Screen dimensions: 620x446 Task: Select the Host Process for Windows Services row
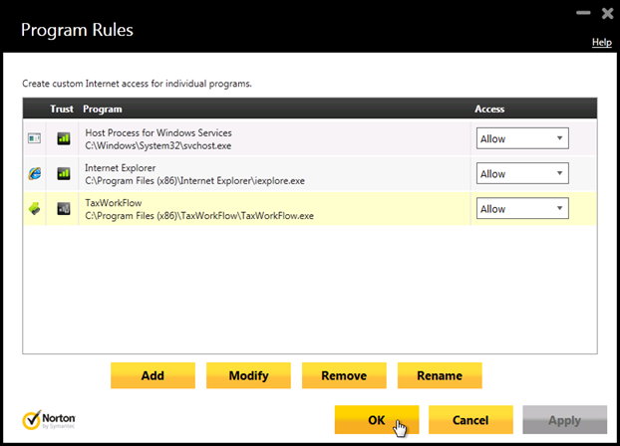(310, 138)
